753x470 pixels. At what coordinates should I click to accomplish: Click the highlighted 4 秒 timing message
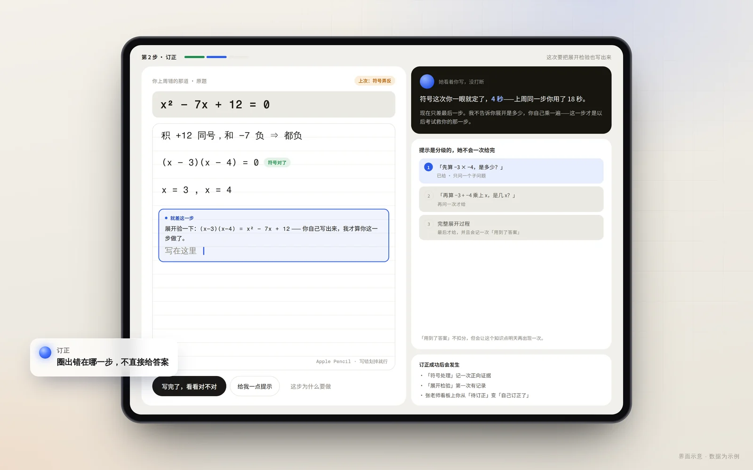(x=503, y=99)
